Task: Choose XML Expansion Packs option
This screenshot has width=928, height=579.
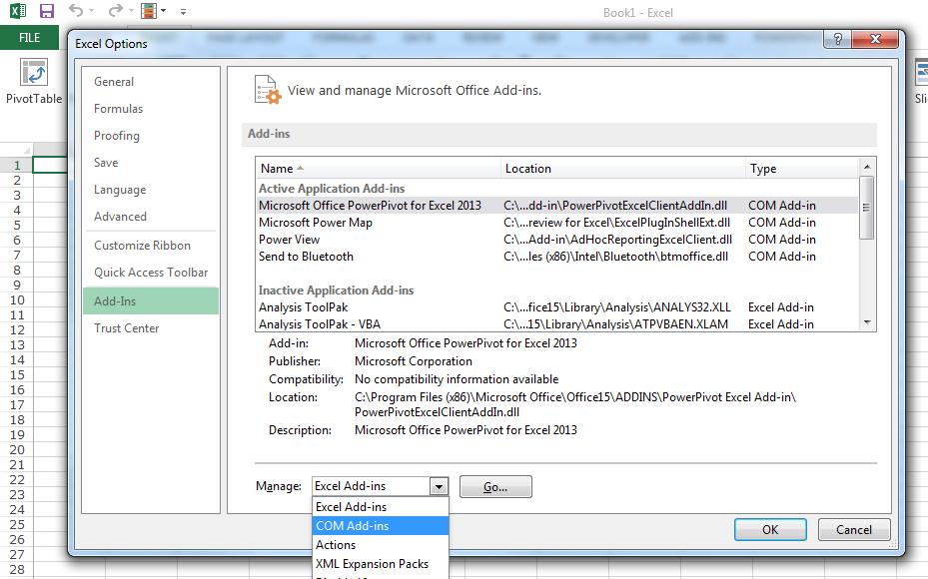Action: [380, 564]
